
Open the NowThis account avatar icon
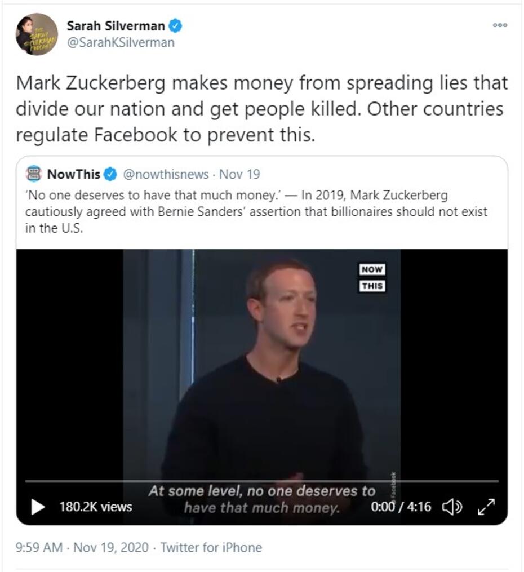pos(34,174)
